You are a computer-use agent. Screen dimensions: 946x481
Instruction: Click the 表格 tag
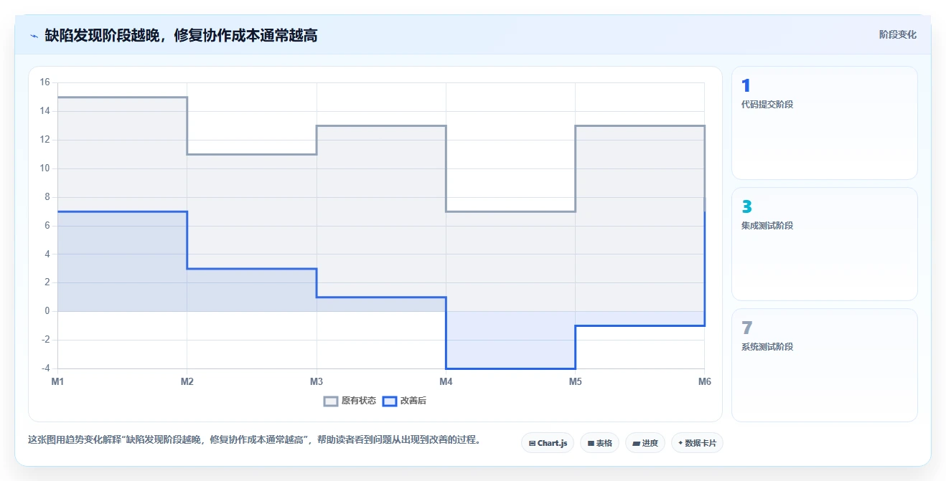(599, 443)
